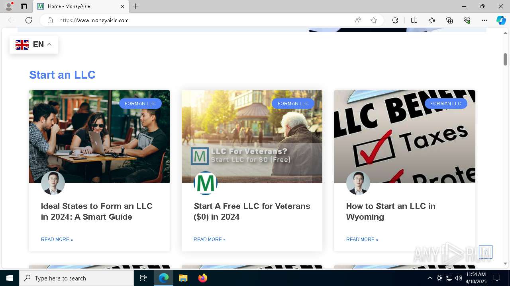
Task: Click the back-to-top button
Action: tap(486, 252)
